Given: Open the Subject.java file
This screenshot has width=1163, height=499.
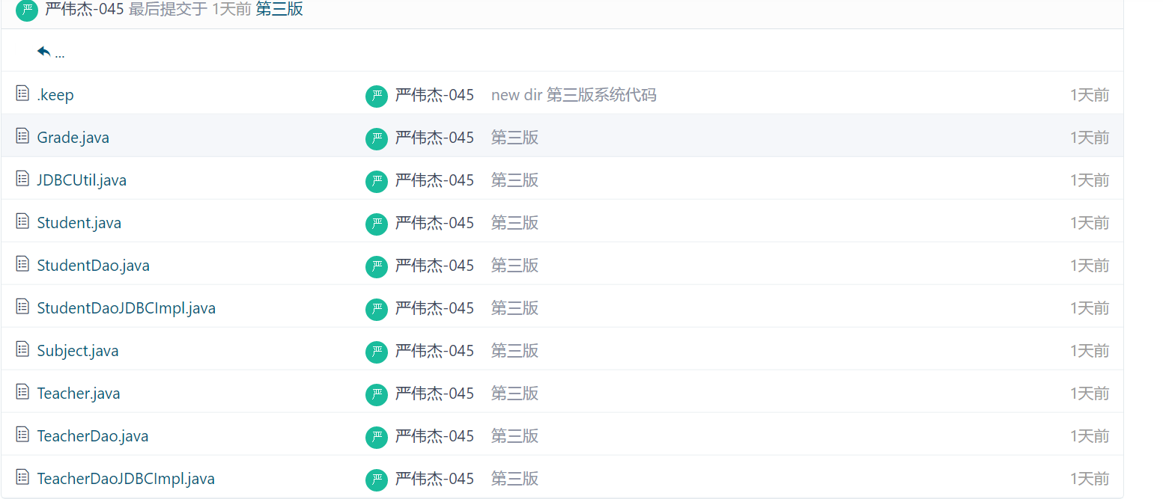Looking at the screenshot, I should click(77, 351).
